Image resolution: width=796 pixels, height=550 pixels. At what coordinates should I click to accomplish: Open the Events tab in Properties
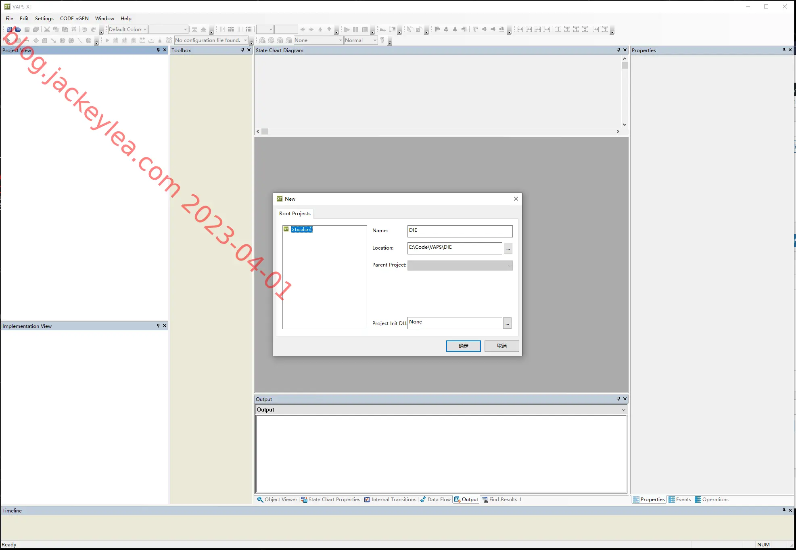(x=680, y=500)
